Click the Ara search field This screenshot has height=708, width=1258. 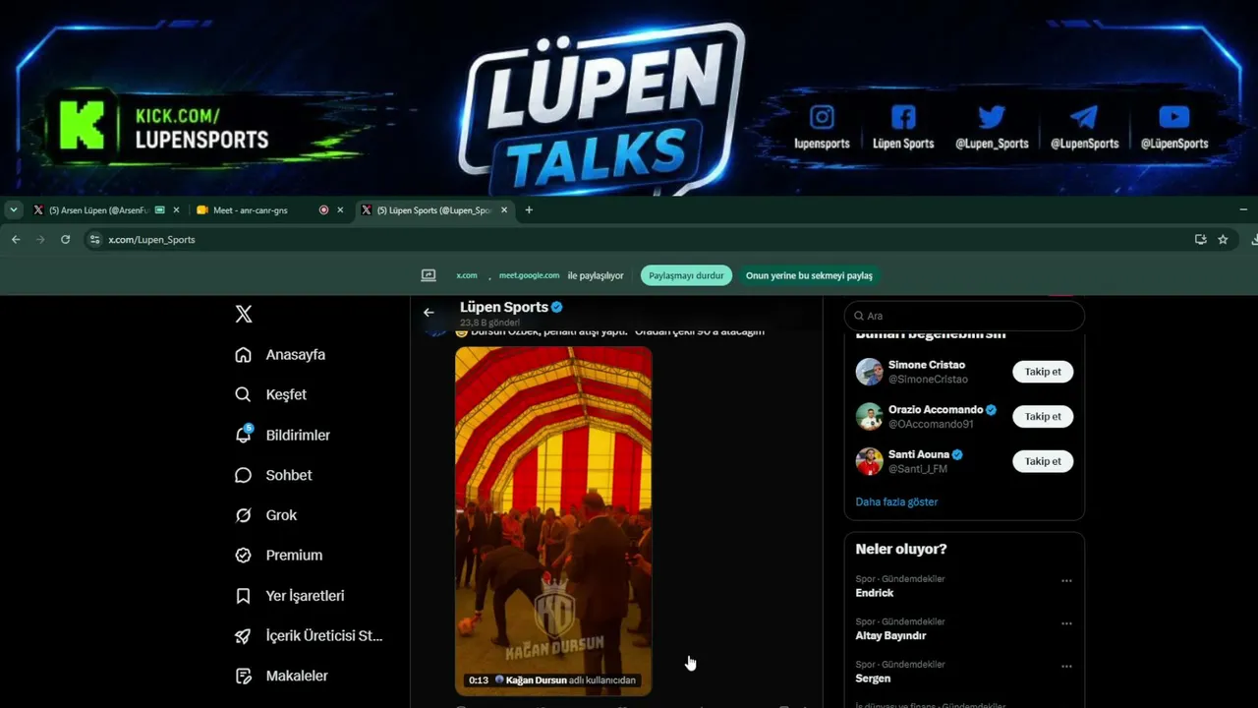point(964,316)
